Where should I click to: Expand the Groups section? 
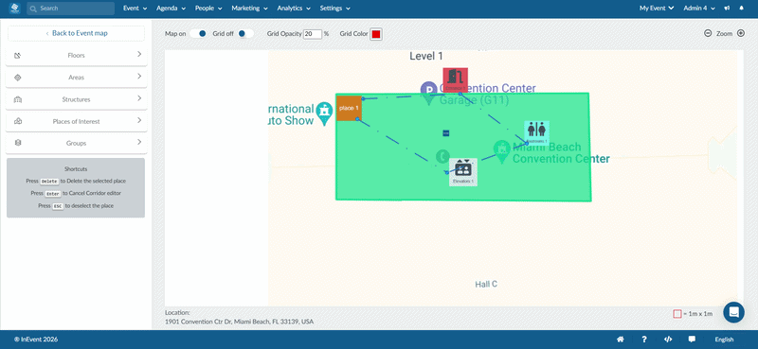(77, 143)
